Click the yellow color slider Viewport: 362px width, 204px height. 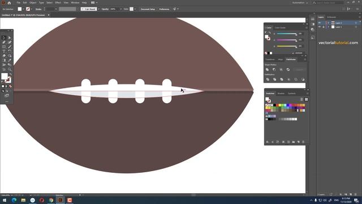[287, 46]
